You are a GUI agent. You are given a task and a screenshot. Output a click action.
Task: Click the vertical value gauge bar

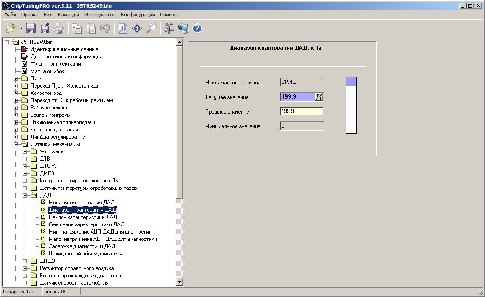351,105
